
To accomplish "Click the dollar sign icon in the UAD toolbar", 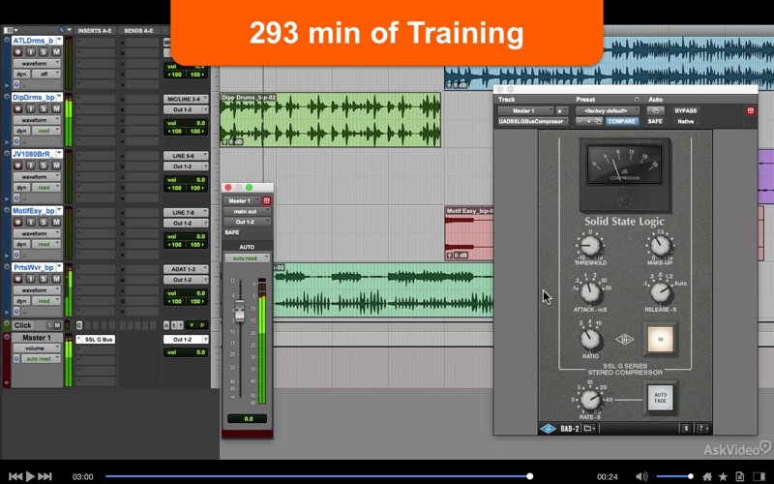I will (x=686, y=429).
